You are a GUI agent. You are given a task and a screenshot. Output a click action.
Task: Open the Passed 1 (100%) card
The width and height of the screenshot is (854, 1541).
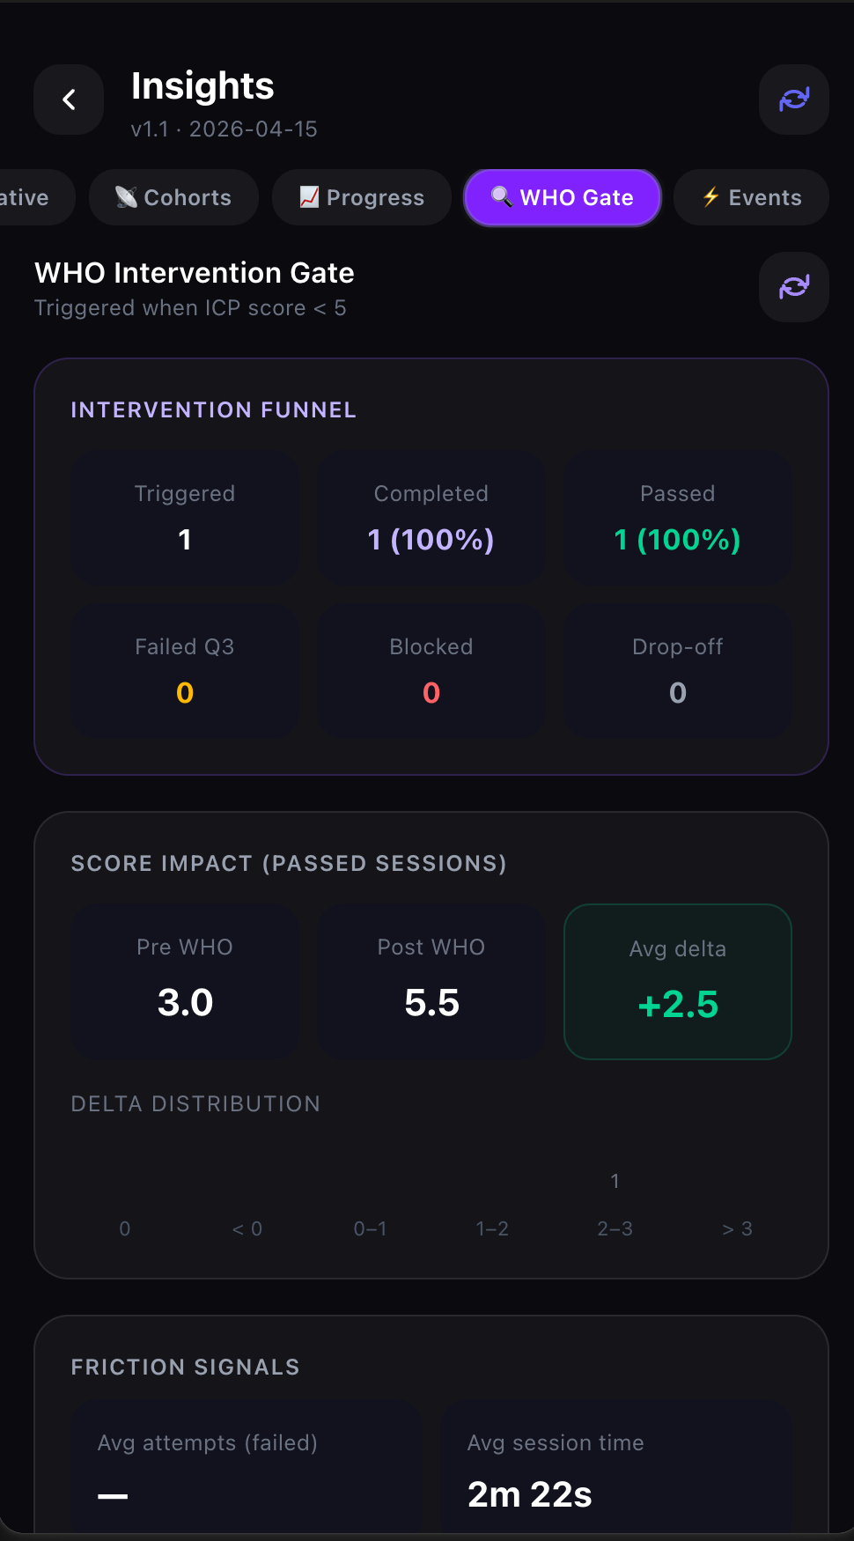click(x=677, y=518)
